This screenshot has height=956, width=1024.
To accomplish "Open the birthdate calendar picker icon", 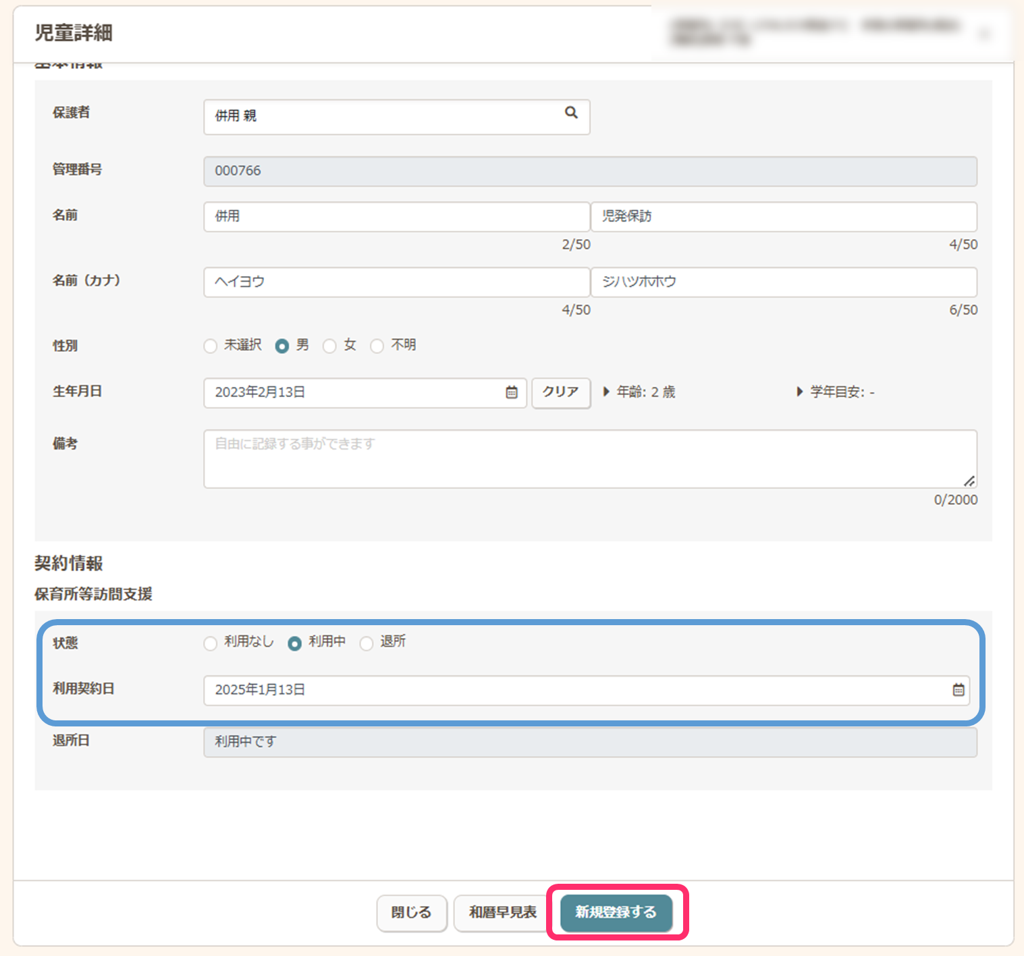I will [x=512, y=392].
